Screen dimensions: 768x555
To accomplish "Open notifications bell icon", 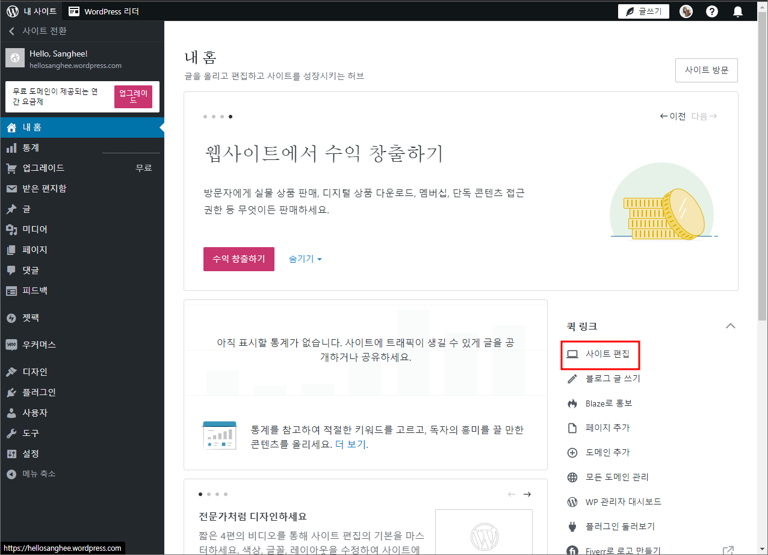I will (x=738, y=11).
